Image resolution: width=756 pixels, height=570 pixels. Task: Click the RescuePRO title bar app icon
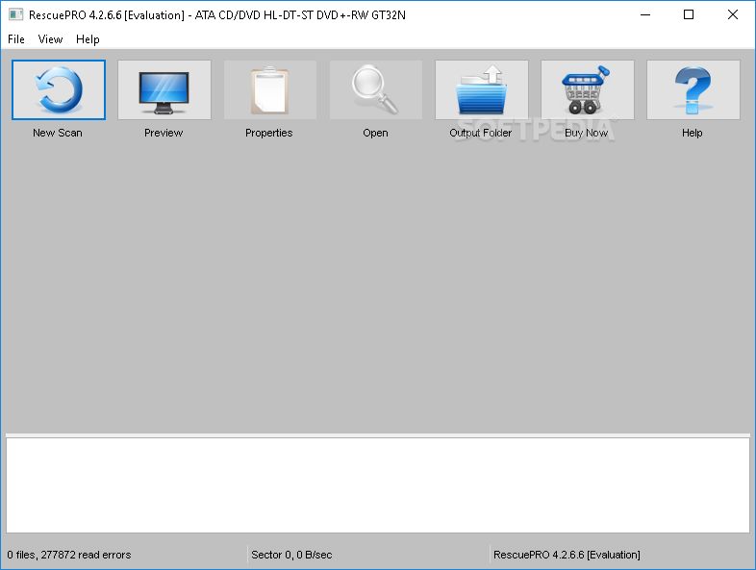15,14
